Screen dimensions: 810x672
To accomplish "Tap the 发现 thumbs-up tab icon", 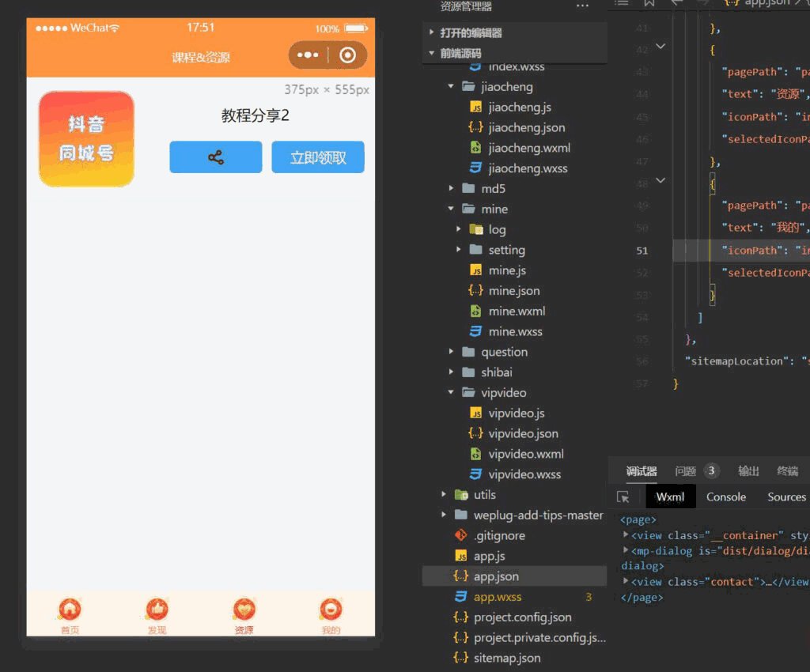I will 157,610.
